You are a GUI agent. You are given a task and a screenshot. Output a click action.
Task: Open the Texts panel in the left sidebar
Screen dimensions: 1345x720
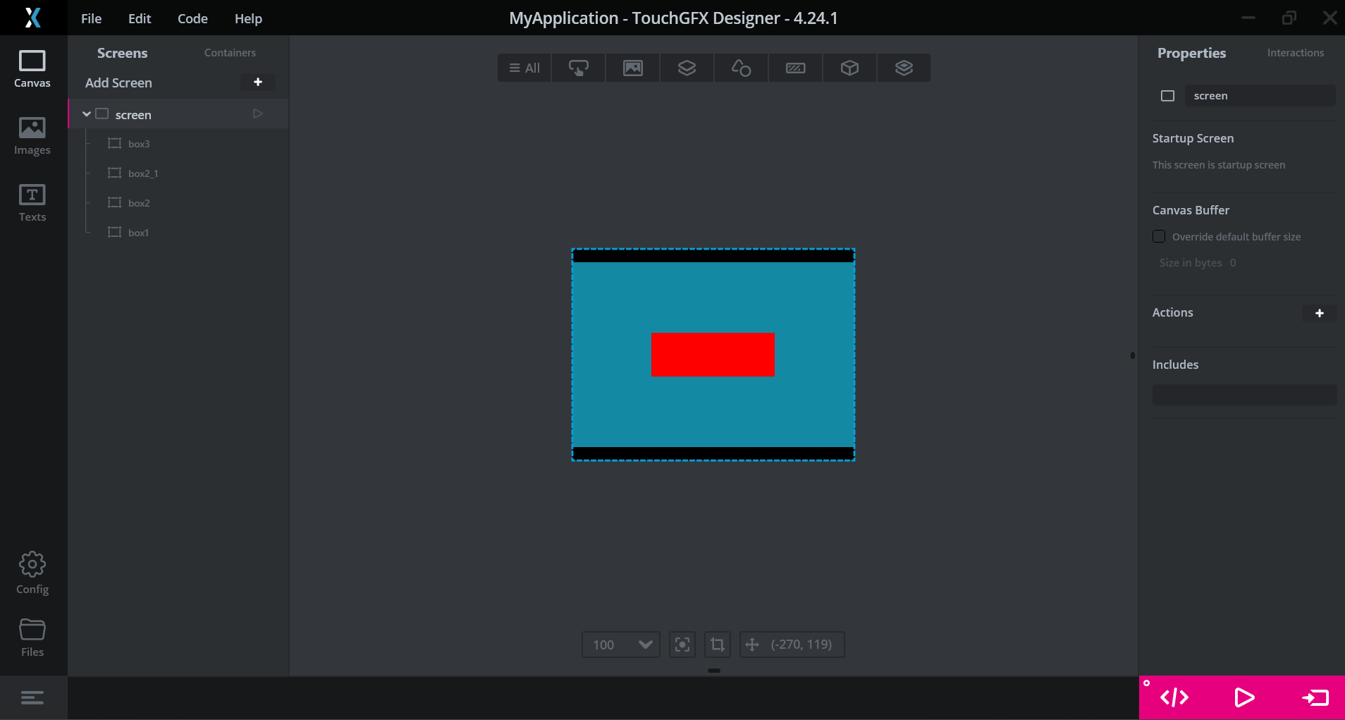pyautogui.click(x=32, y=203)
